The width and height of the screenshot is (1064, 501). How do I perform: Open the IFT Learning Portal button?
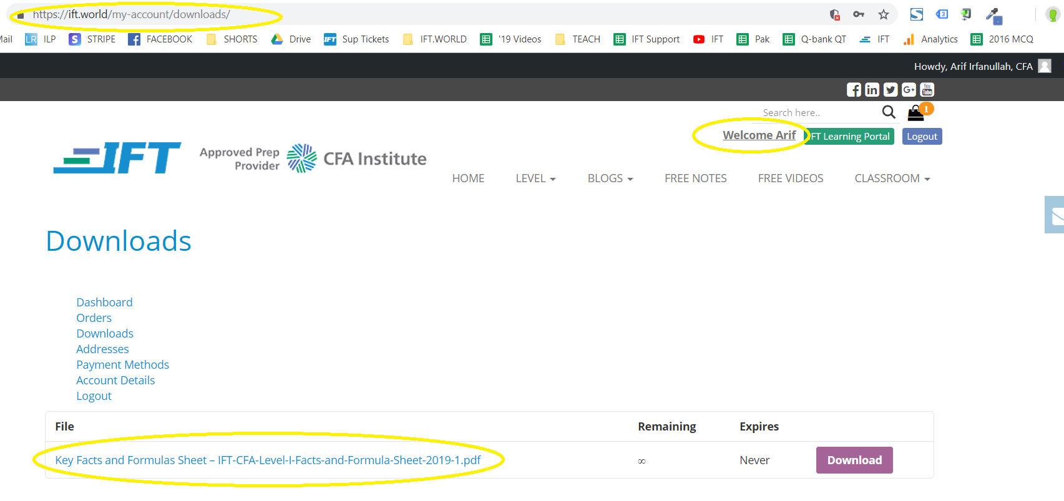850,136
